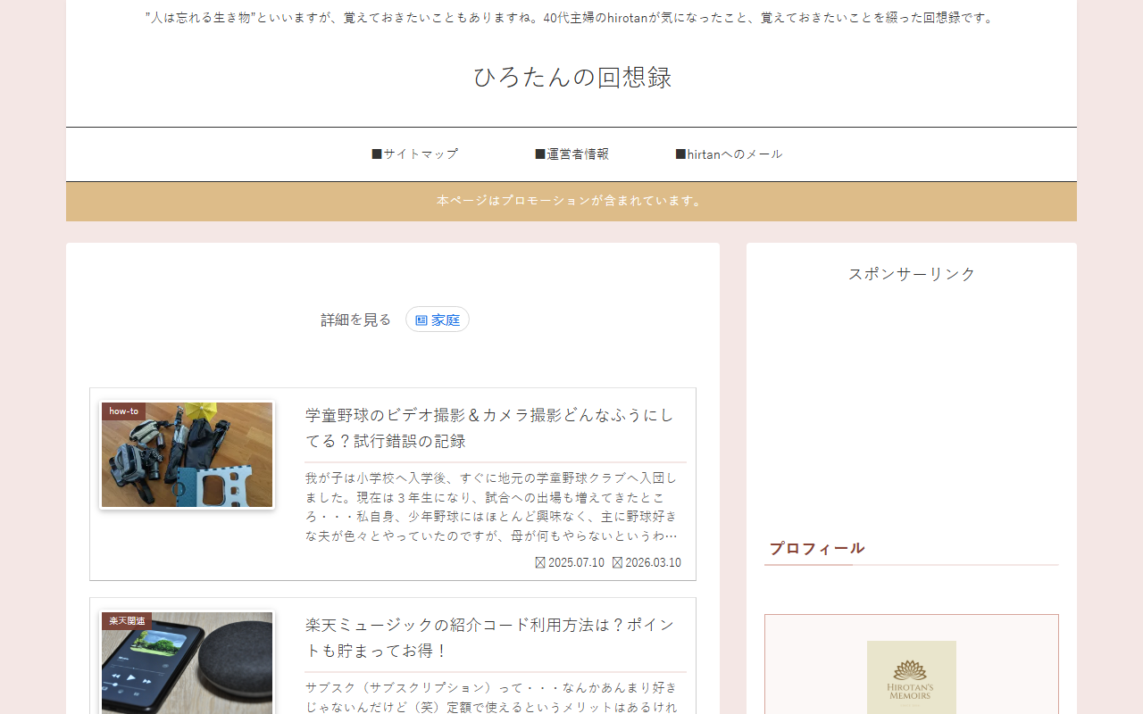Open the 学童野球のビデオ撮影 article title

coord(489,428)
